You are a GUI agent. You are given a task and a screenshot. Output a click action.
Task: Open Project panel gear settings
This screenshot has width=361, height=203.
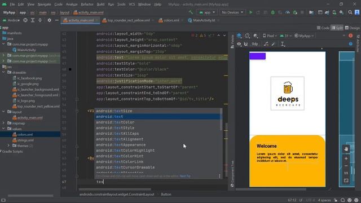click(49, 20)
